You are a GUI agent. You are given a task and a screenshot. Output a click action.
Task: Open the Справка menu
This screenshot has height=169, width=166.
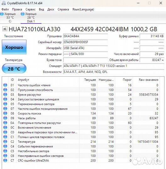[x=63, y=9]
